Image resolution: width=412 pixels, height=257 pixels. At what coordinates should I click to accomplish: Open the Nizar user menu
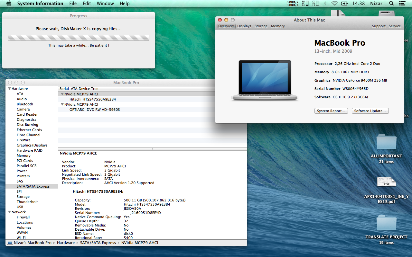pos(376,4)
